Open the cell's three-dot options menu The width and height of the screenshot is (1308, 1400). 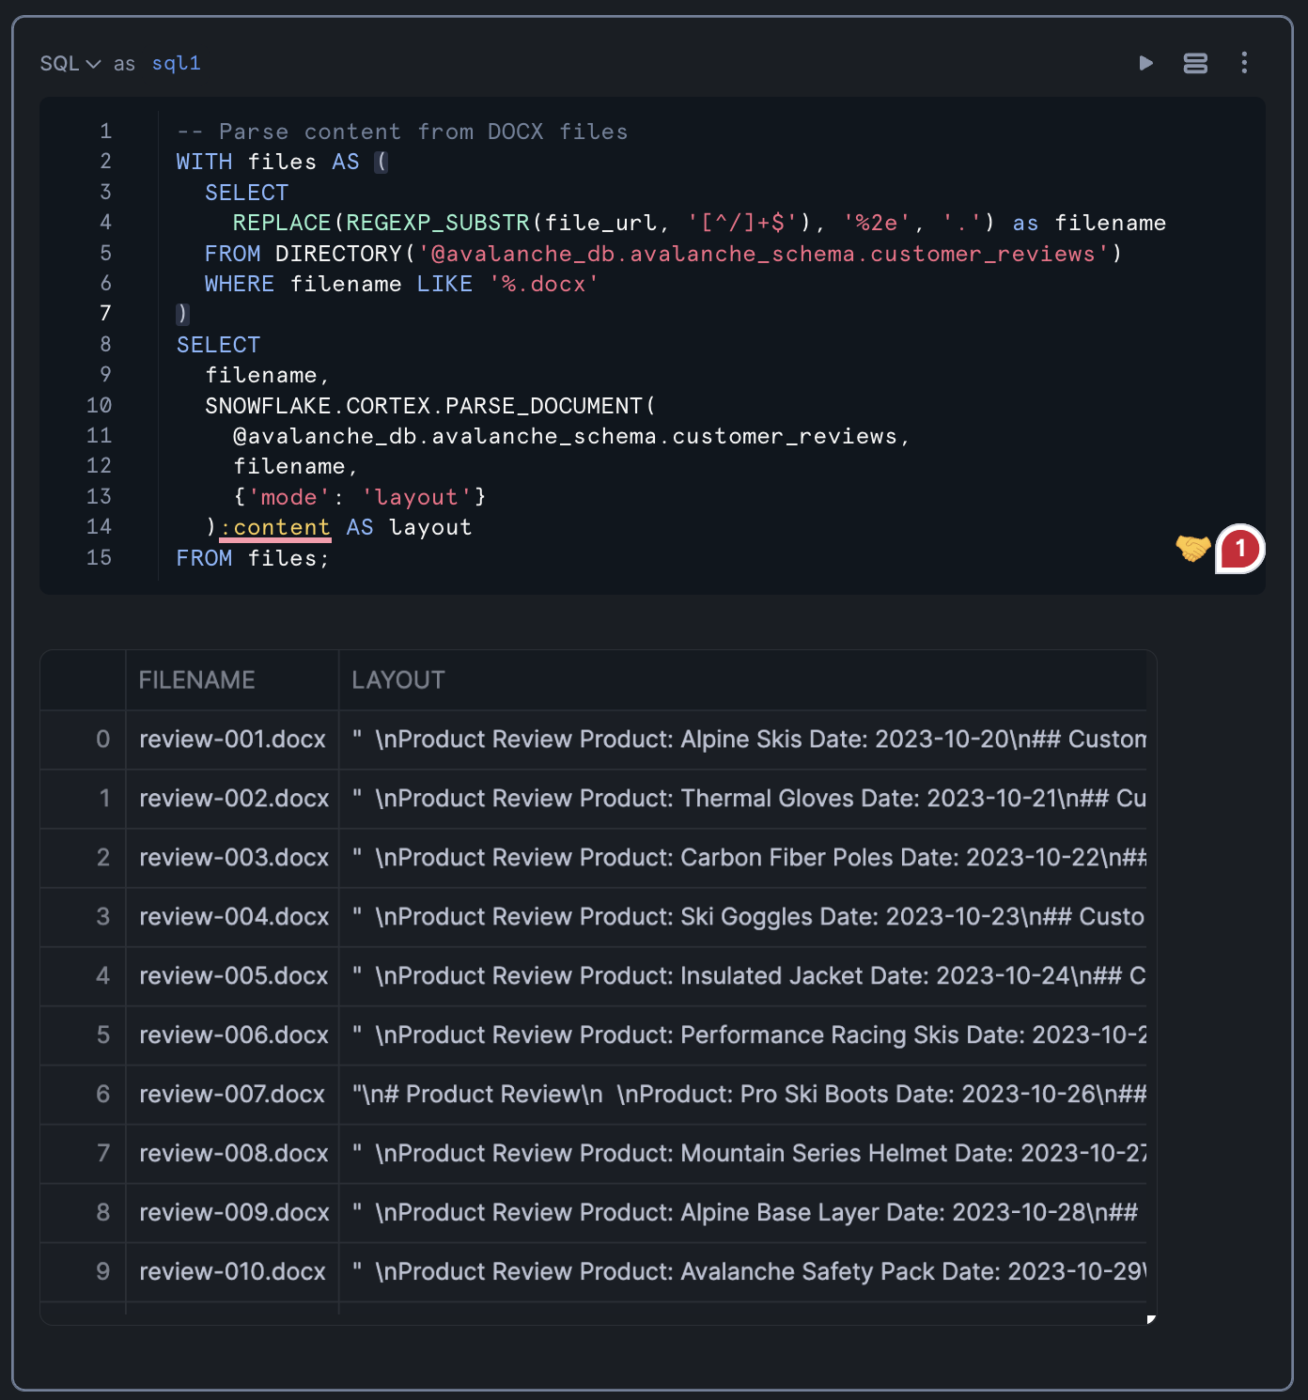tap(1244, 63)
